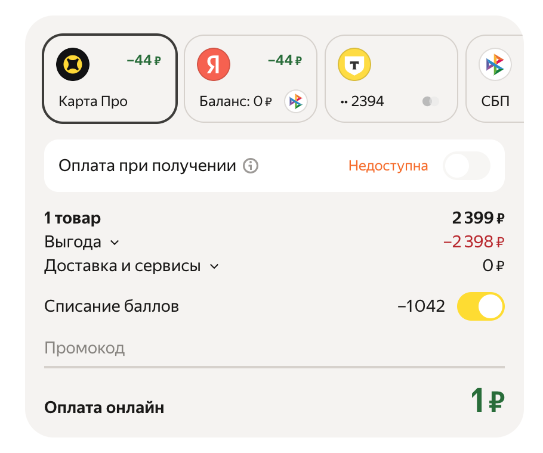Click the small СБП badge near Баланс
This screenshot has height=453, width=543.
295,101
